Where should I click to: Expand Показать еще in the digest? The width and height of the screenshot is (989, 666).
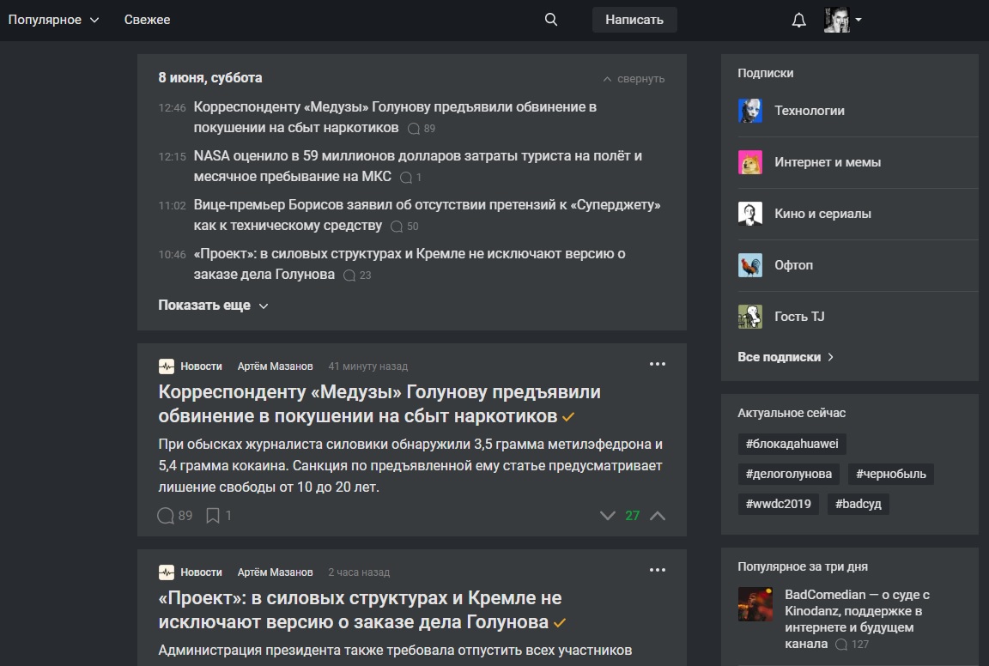point(206,305)
